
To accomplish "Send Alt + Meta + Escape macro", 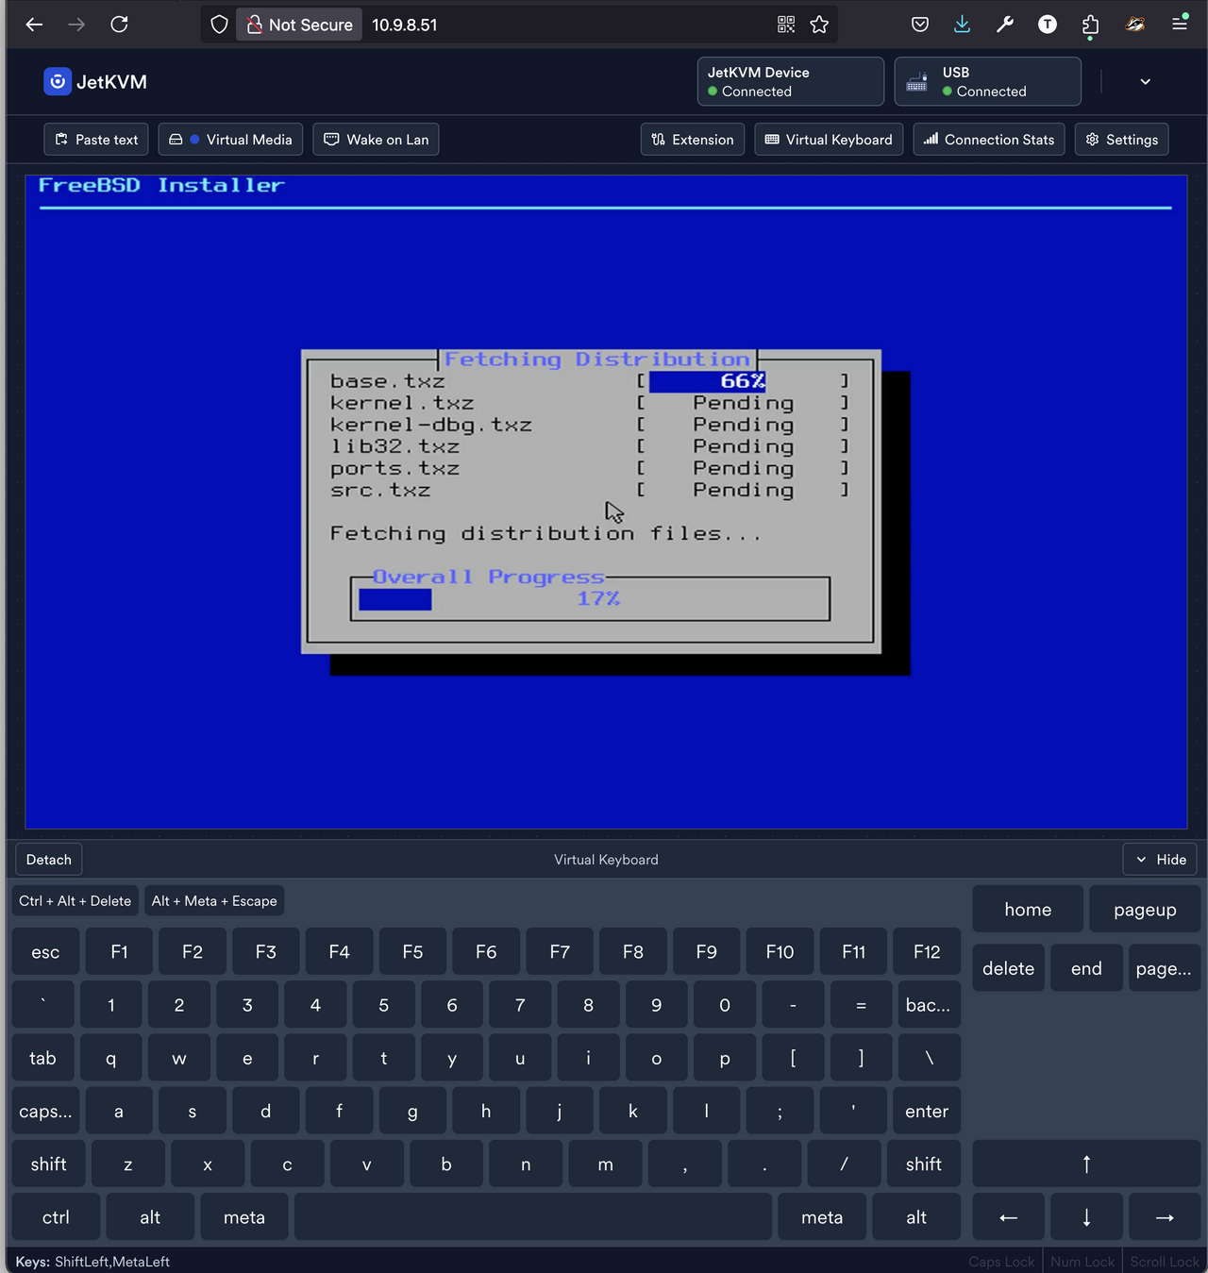I will click(x=214, y=901).
